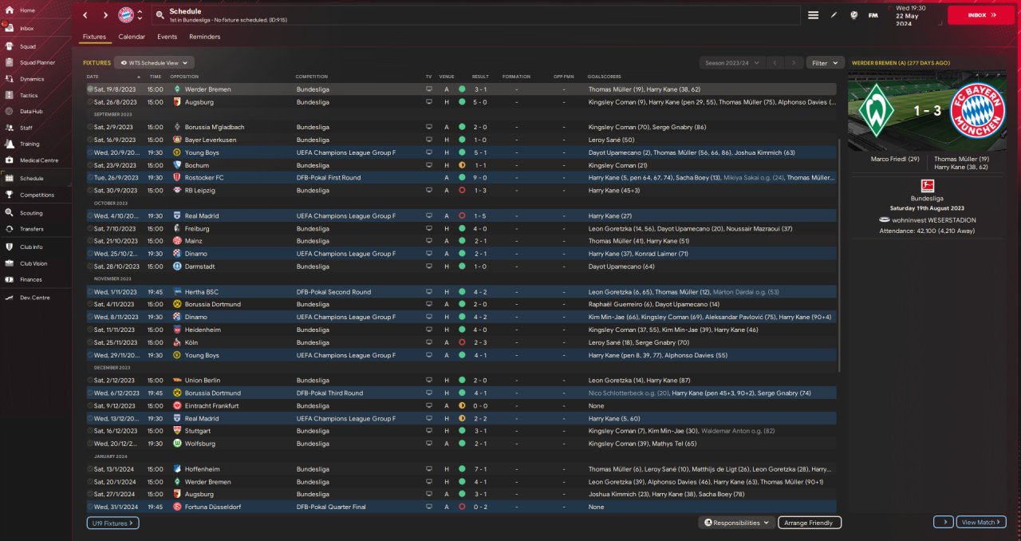The width and height of the screenshot is (1021, 541).
Task: Open the Fortuna Düsseldorf opposition link
Action: tap(212, 507)
